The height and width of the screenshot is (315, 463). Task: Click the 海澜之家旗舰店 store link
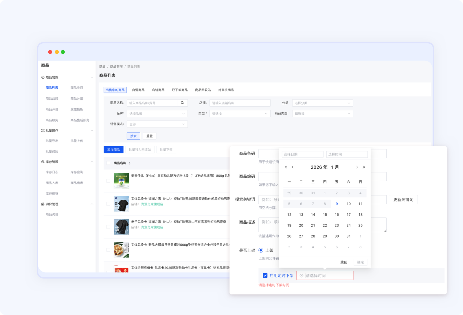[x=152, y=204]
